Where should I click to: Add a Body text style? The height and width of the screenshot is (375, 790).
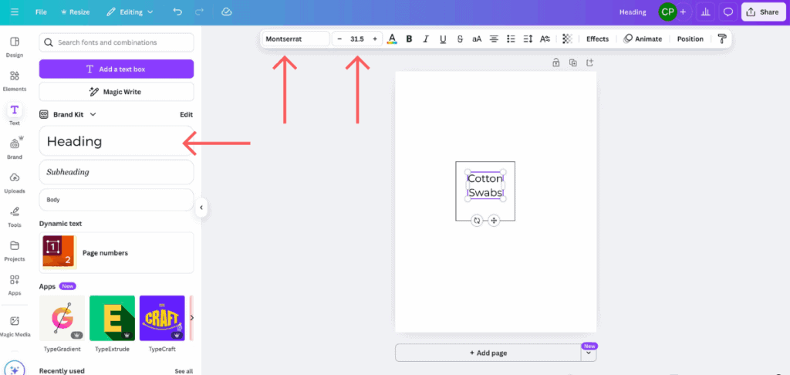(116, 200)
